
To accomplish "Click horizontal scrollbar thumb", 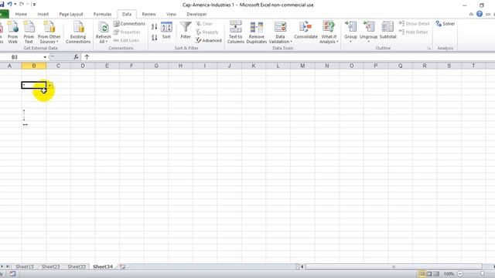I will click(394, 266).
